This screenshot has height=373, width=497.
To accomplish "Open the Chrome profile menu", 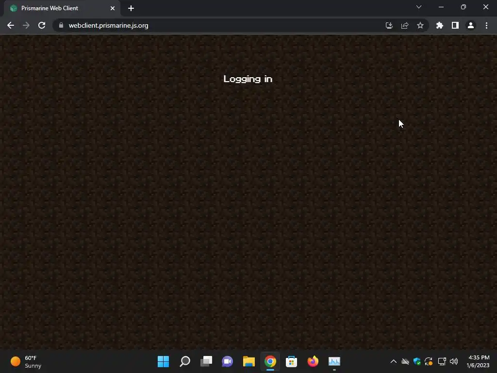I will pyautogui.click(x=471, y=25).
